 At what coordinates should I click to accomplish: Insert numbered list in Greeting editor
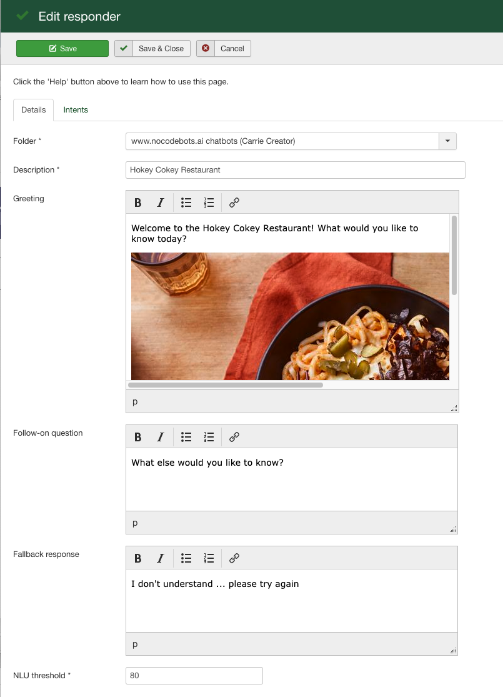click(209, 203)
